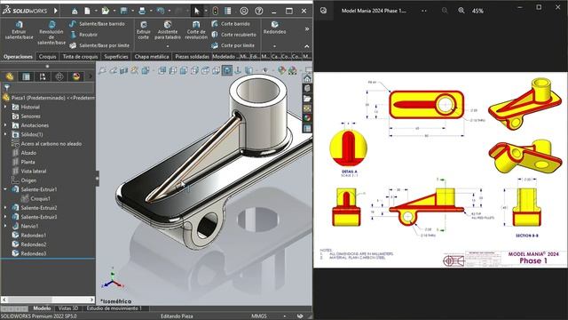Select the Corte por límite tool
Image resolution: width=568 pixels, height=320 pixels.
tap(233, 45)
